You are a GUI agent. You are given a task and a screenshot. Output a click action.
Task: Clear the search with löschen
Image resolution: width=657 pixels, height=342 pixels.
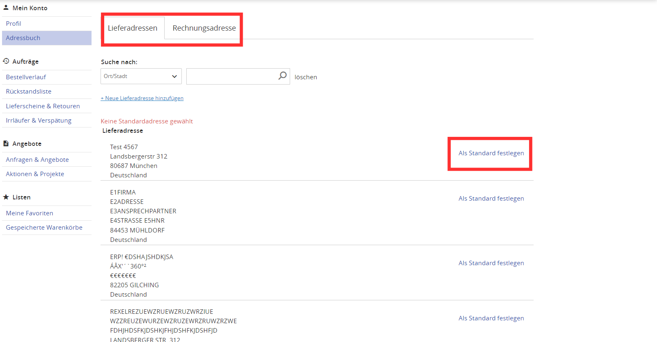306,77
